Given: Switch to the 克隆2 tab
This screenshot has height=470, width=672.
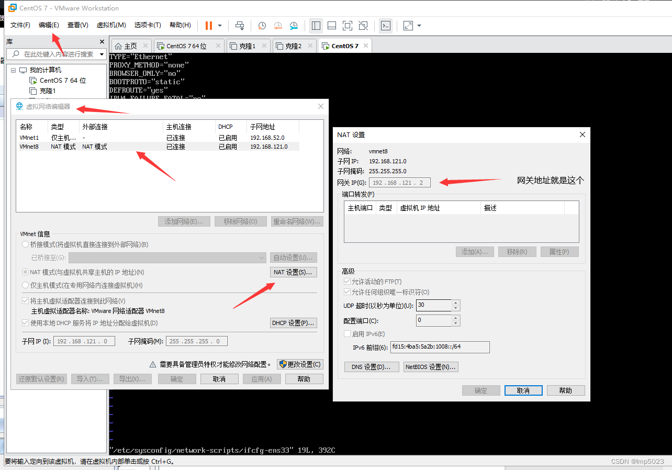Looking at the screenshot, I should [x=293, y=46].
